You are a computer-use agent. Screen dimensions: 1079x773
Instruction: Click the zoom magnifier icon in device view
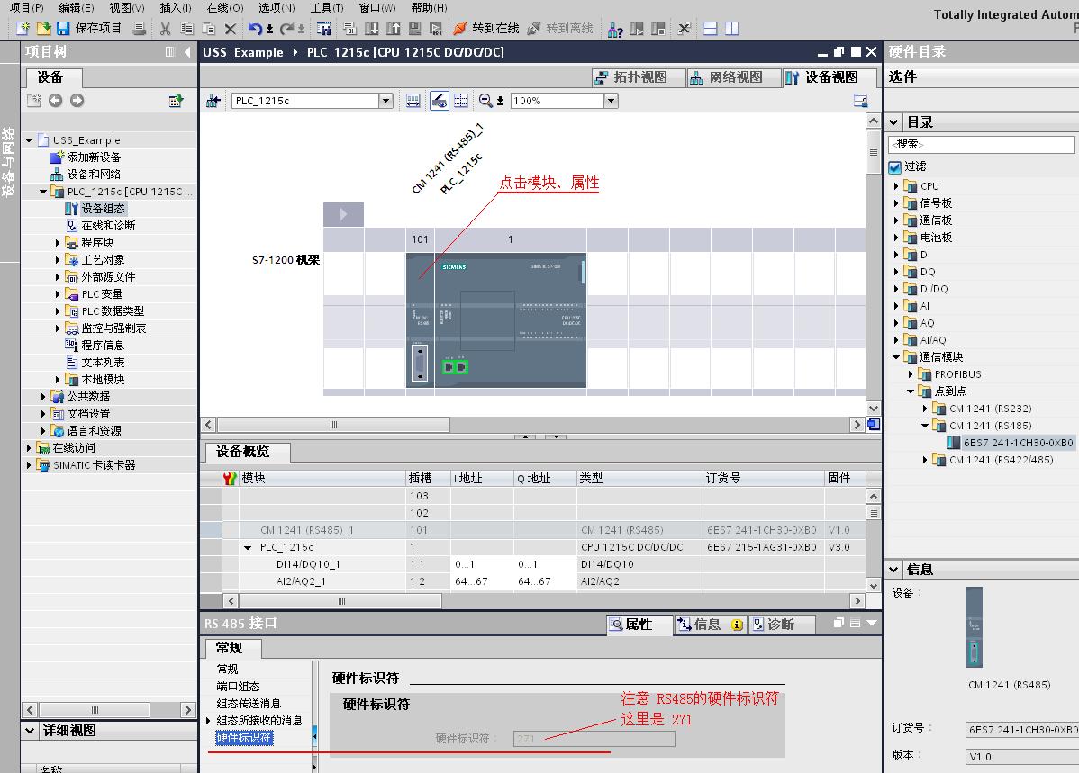tap(485, 101)
